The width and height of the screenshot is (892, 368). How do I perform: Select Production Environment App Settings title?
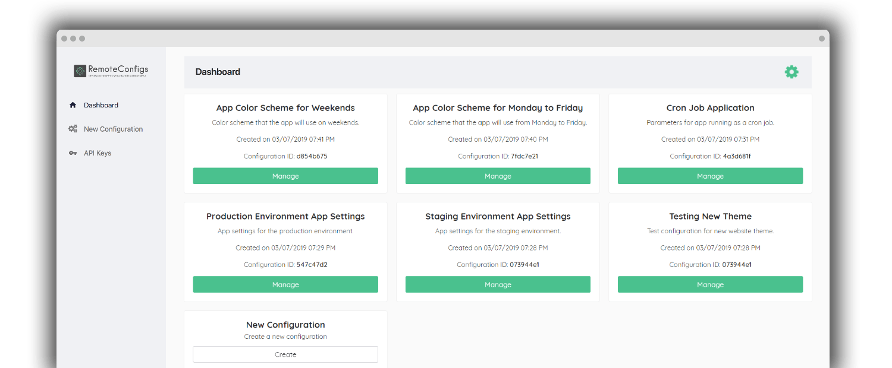coord(285,217)
